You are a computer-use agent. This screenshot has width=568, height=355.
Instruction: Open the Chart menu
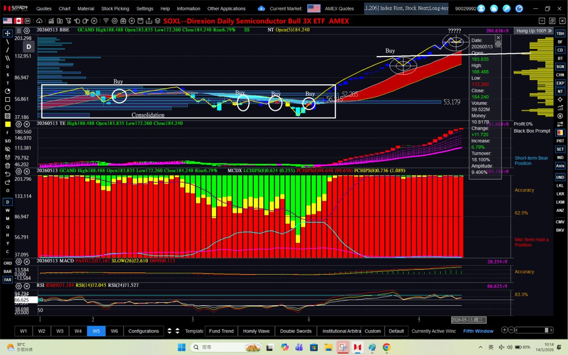(x=64, y=9)
